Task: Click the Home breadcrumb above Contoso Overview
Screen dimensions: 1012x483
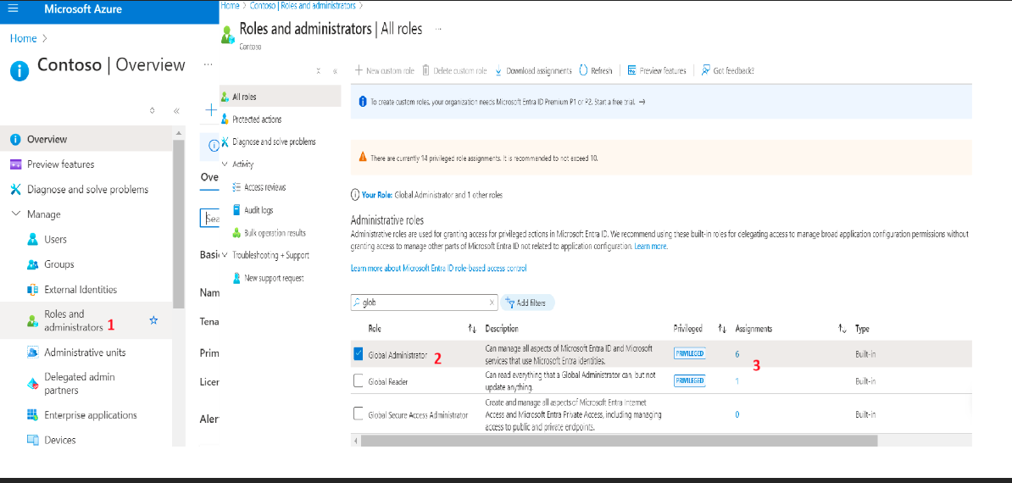Action: [x=23, y=39]
